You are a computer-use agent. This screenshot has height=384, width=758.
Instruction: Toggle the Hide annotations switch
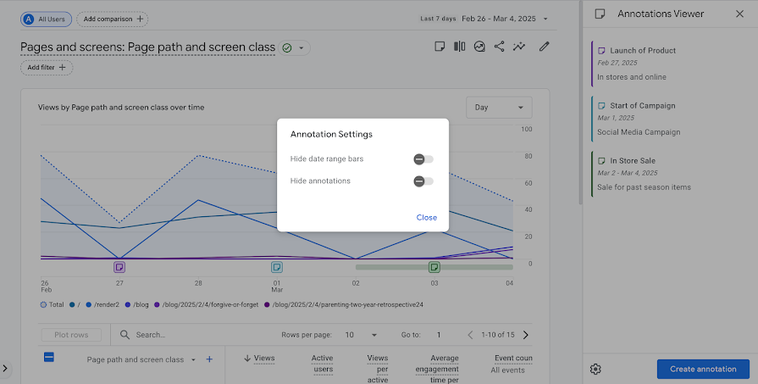(423, 181)
